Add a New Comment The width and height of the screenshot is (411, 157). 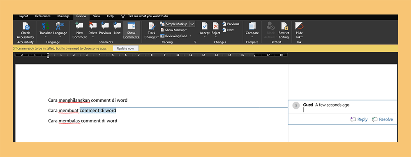pyautogui.click(x=79, y=31)
